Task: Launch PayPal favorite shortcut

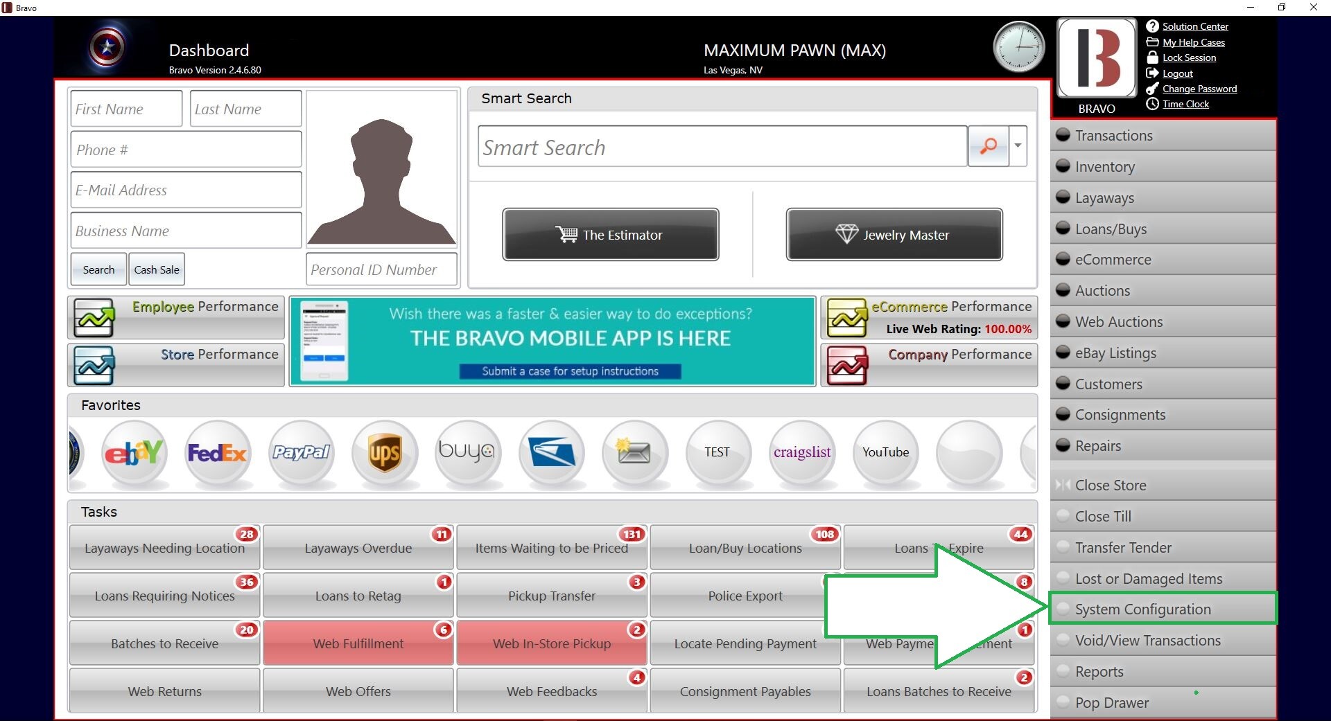Action: (x=302, y=453)
